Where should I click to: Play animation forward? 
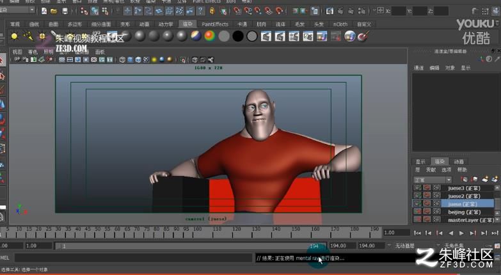click(x=461, y=233)
